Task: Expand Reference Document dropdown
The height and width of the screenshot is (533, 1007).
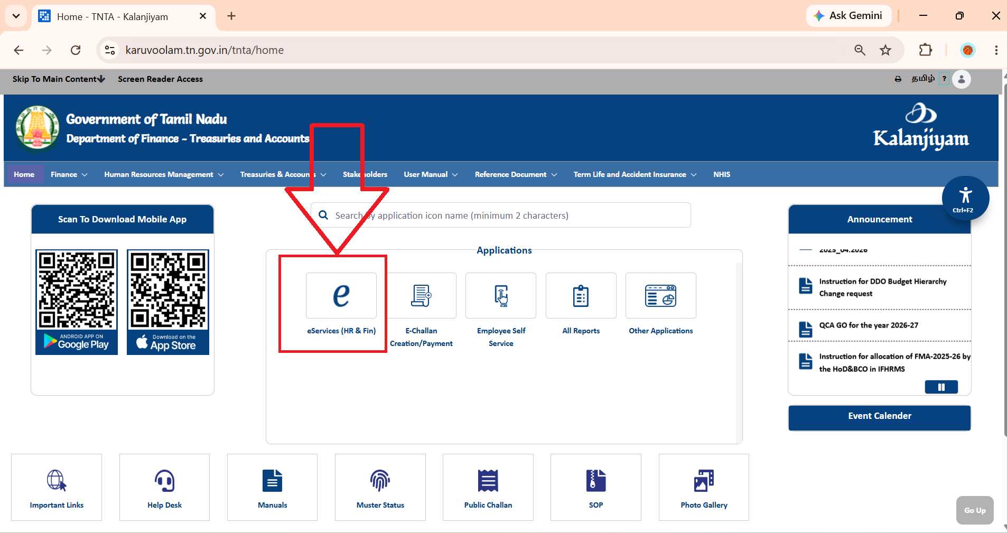Action: click(516, 174)
